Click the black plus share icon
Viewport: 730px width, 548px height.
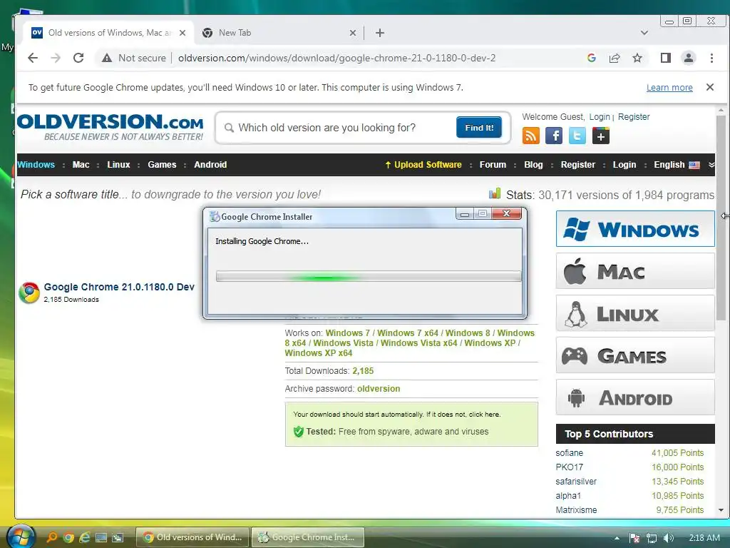click(601, 136)
